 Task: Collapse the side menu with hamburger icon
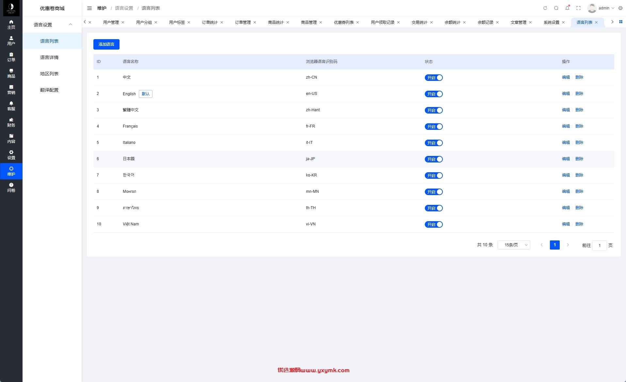pyautogui.click(x=89, y=8)
